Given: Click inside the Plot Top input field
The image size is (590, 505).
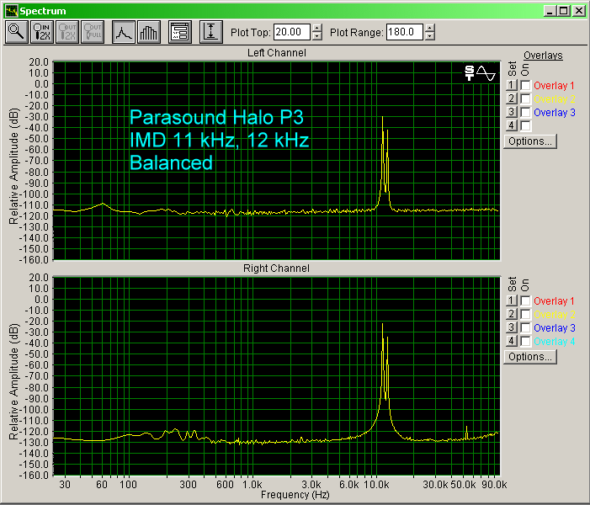Looking at the screenshot, I should (x=291, y=32).
